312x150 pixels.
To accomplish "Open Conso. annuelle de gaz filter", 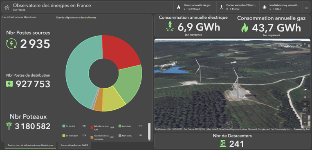I will click(x=195, y=7).
